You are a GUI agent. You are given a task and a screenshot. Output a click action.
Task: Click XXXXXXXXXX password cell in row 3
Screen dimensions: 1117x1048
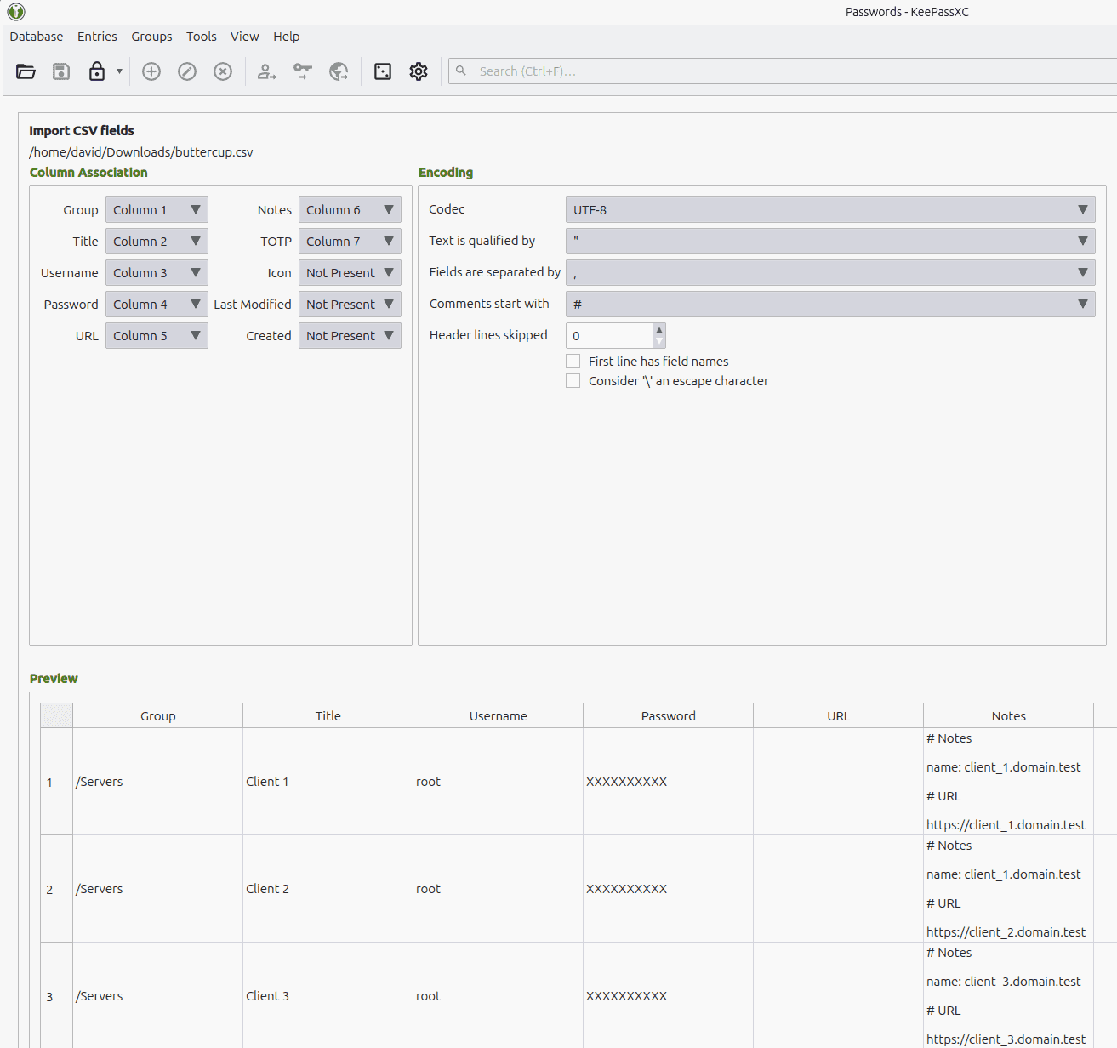click(x=669, y=995)
